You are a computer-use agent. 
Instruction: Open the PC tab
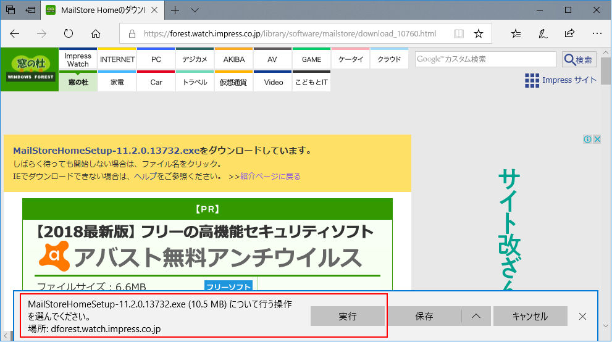click(x=156, y=59)
